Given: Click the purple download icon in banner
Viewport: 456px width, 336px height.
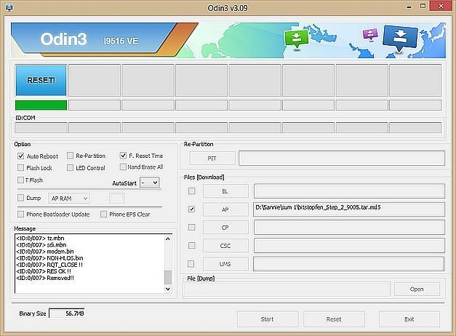Looking at the screenshot, I should [370, 34].
